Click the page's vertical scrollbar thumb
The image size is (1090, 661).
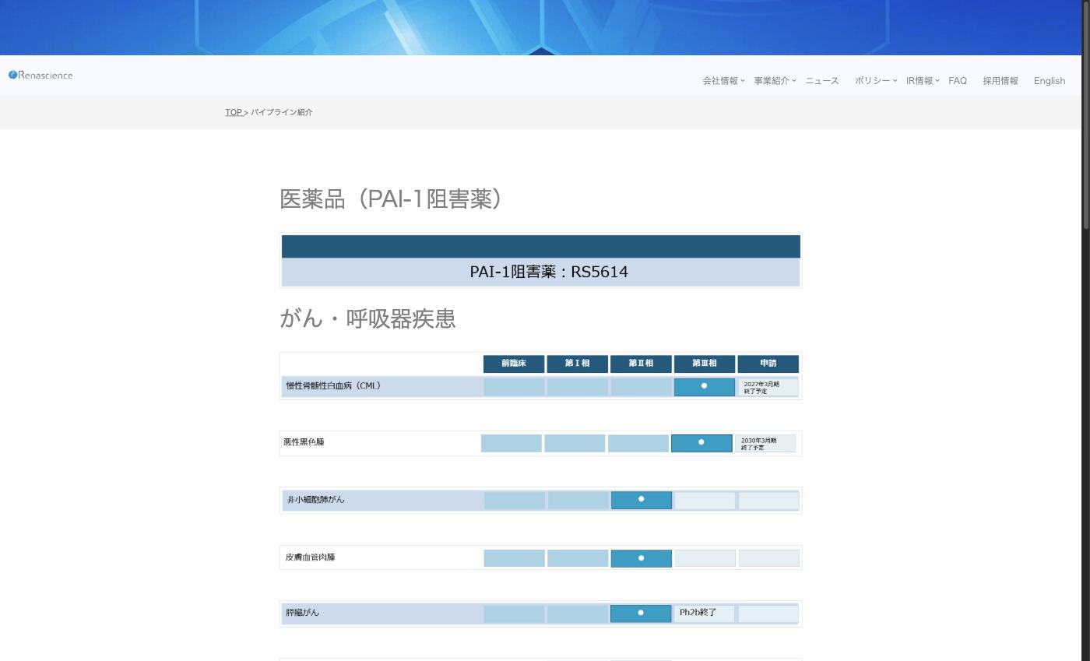tap(1085, 114)
